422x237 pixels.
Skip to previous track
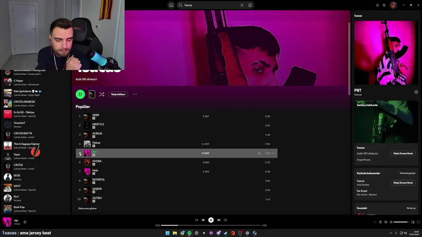point(203,220)
